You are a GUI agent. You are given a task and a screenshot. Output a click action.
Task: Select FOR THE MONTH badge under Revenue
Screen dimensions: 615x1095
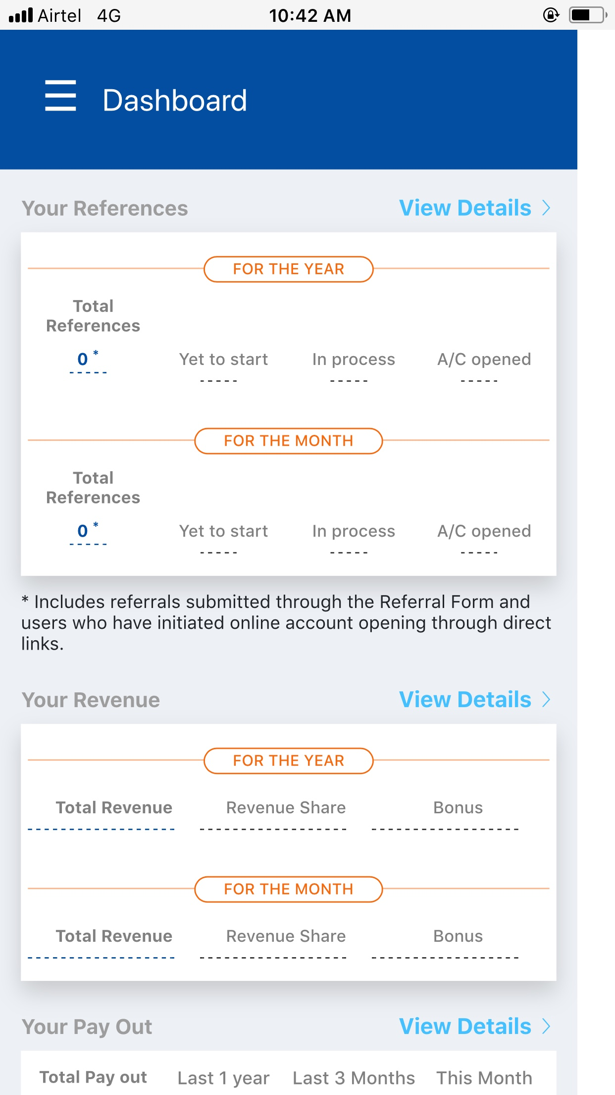pyautogui.click(x=288, y=889)
